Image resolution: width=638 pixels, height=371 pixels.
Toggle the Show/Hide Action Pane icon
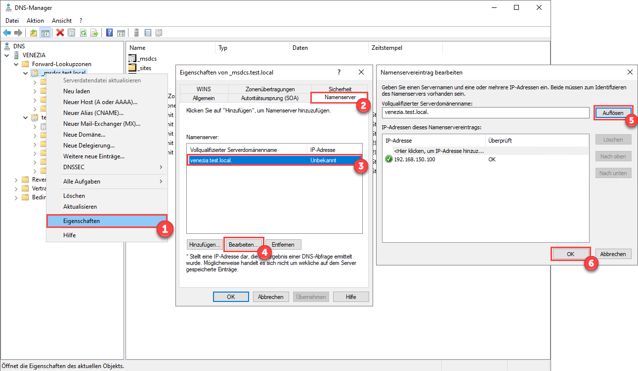(x=121, y=33)
